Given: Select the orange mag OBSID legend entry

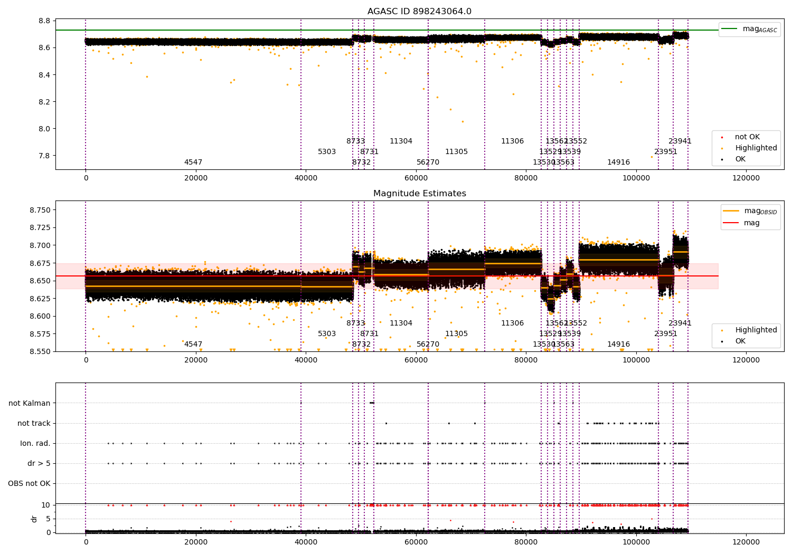Looking at the screenshot, I should 750,211.
